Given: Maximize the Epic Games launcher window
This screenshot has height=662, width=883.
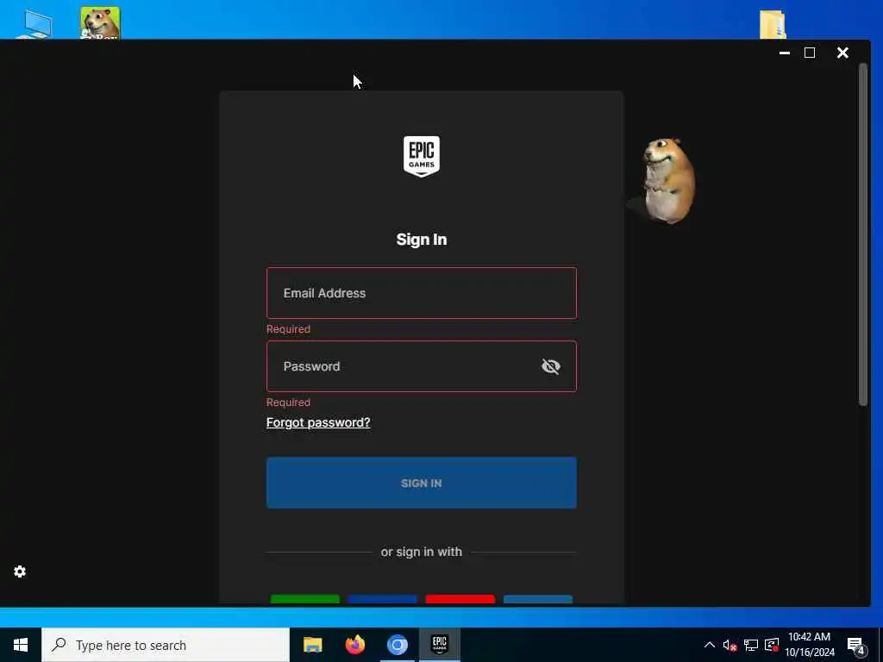Looking at the screenshot, I should [810, 53].
